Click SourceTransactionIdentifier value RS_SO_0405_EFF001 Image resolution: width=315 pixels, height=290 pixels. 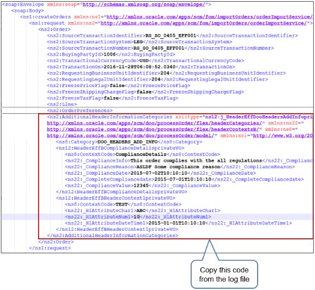[171, 36]
